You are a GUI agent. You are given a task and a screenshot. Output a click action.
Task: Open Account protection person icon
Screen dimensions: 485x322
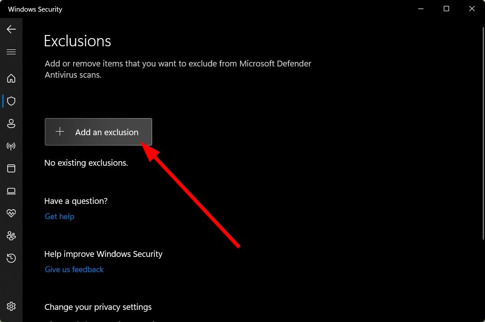point(11,124)
